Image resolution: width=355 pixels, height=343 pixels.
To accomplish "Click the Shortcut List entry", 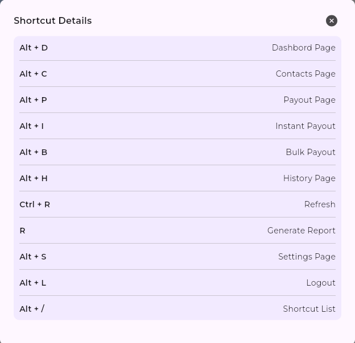I will [x=309, y=309].
